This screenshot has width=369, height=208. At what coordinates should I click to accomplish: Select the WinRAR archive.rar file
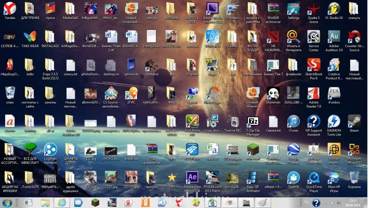(x=273, y=9)
